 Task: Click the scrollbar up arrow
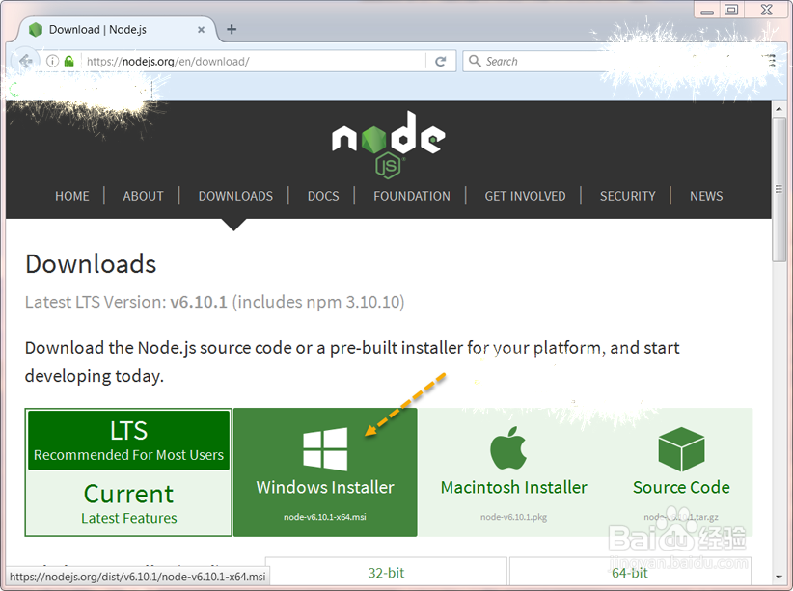[780, 108]
